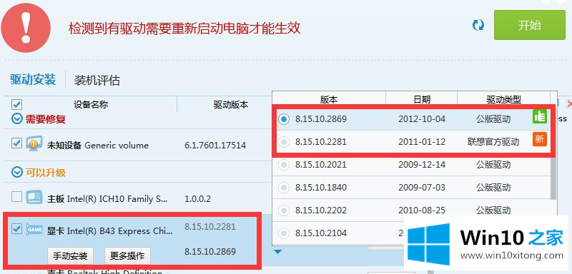The image size is (572, 274).
Task: Collapse the 可以升级 section
Action: (x=16, y=172)
